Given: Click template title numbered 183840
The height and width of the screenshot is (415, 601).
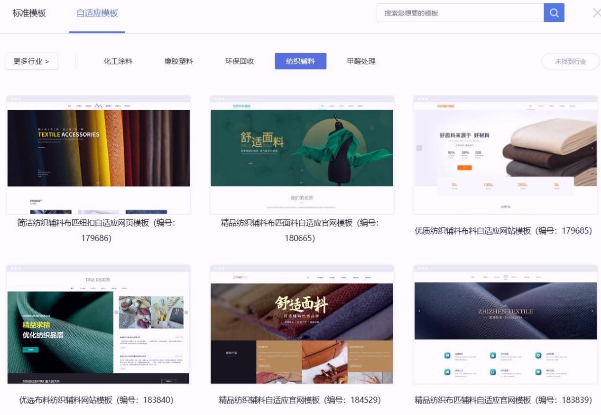Looking at the screenshot, I should click(x=96, y=400).
